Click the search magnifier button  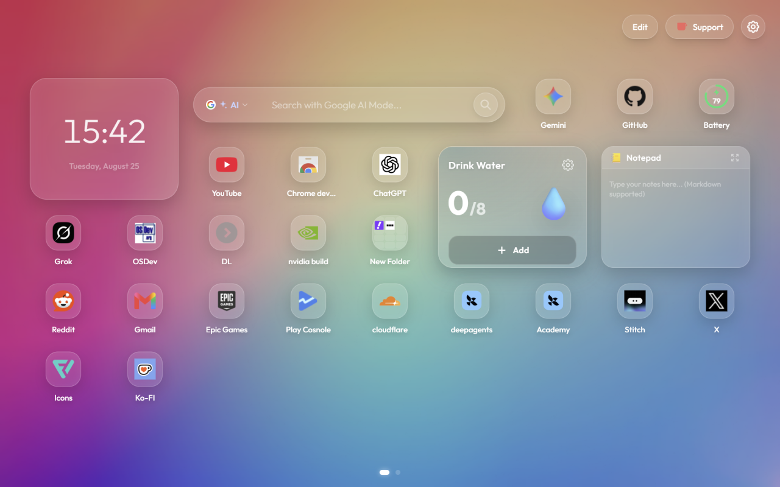[485, 105]
